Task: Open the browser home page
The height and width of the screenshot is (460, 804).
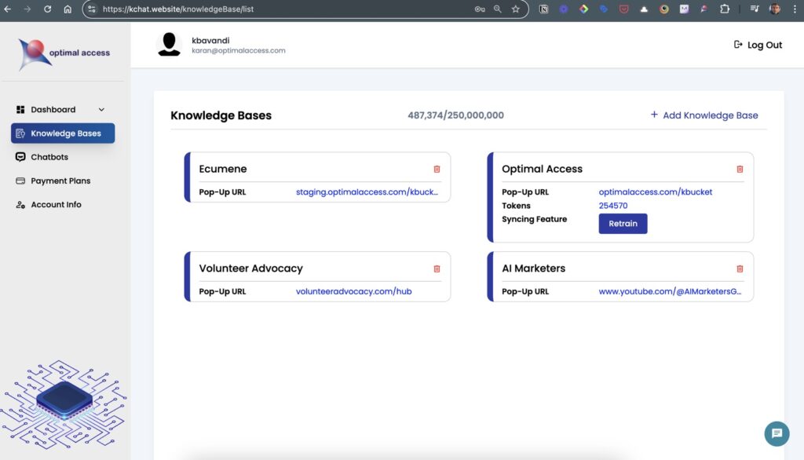Action: tap(68, 9)
